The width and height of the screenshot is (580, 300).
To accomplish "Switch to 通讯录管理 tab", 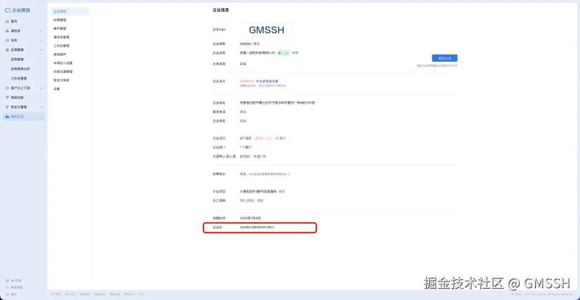I will pyautogui.click(x=61, y=37).
